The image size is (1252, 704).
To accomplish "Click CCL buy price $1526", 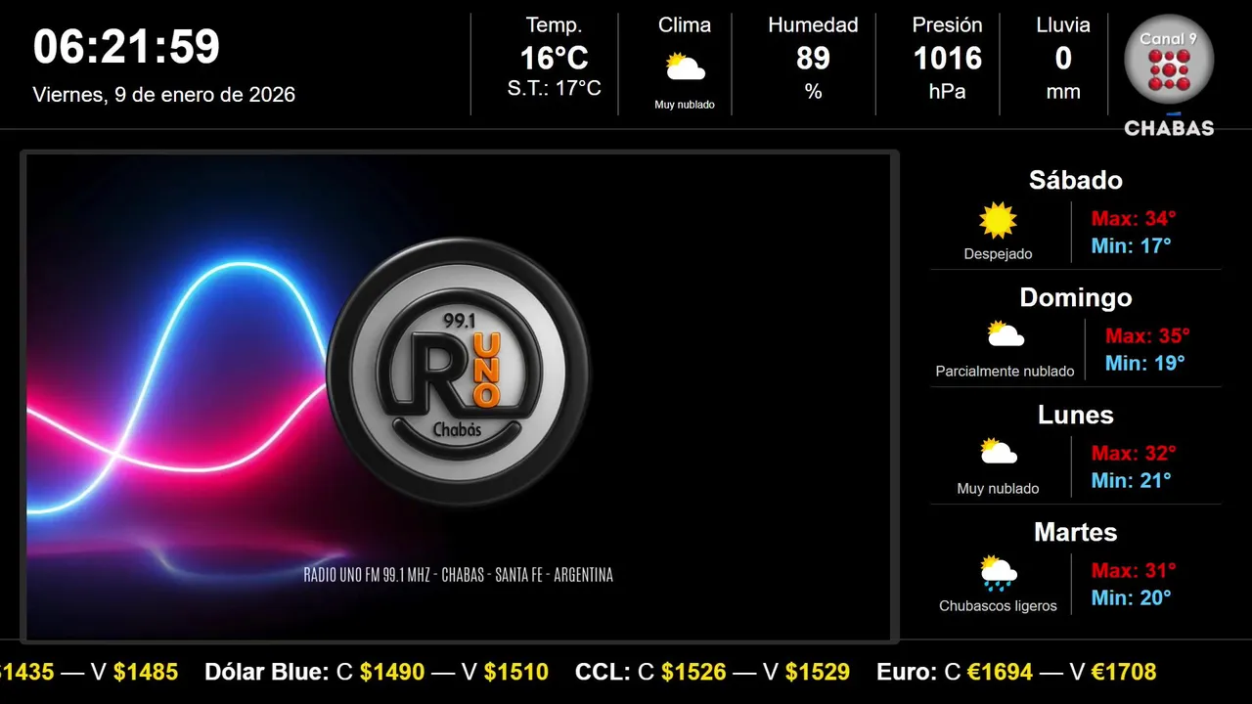I will [x=693, y=672].
